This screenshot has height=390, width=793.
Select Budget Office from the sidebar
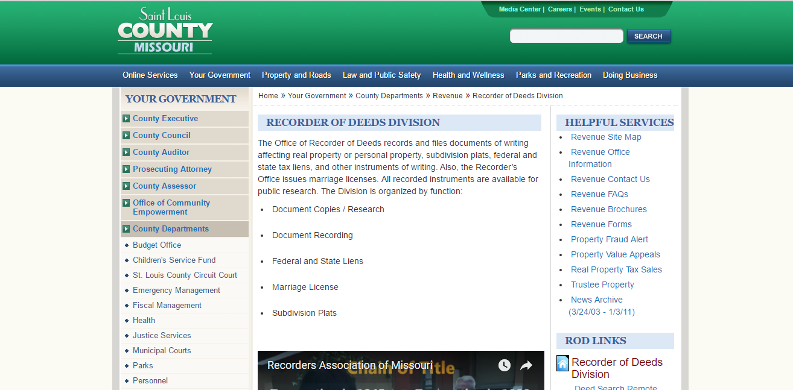coord(157,245)
